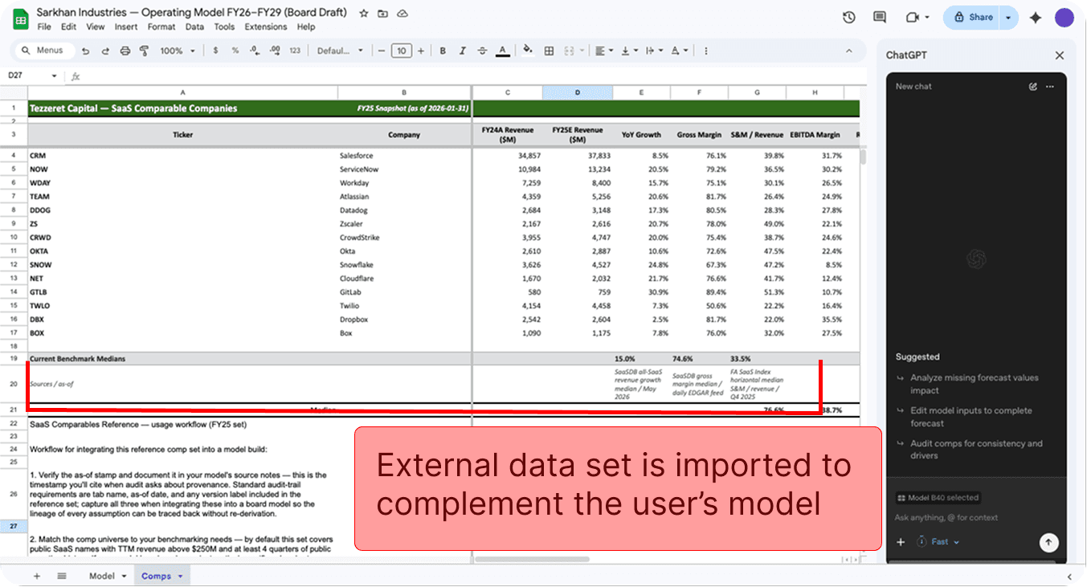The height and width of the screenshot is (587, 1087).
Task: Decrease decimal places in the toolbar
Action: click(x=254, y=51)
